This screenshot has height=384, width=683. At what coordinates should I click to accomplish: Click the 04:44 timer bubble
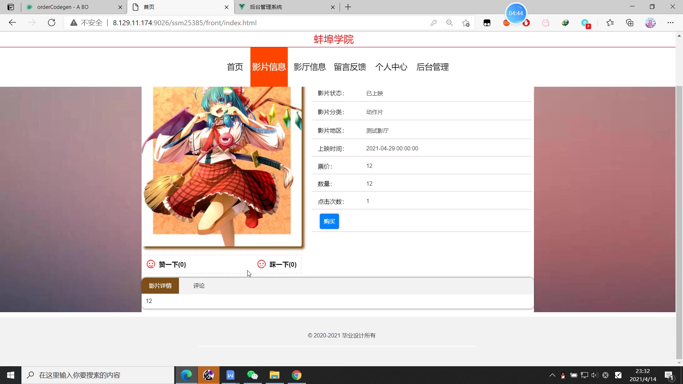click(x=516, y=13)
